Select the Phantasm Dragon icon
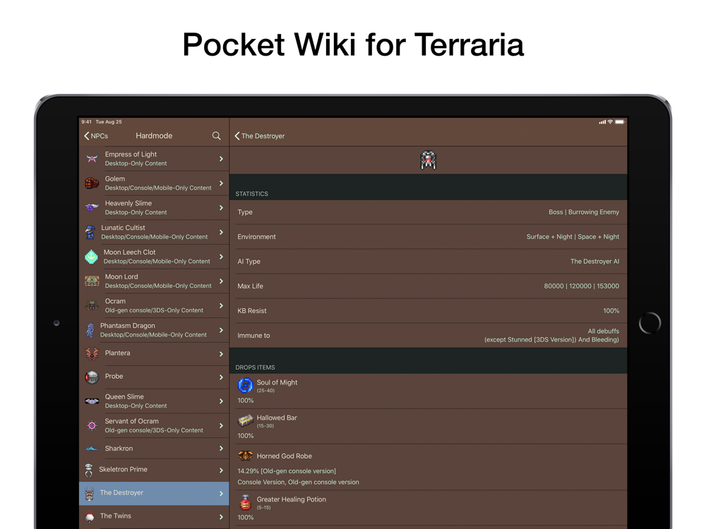Screen dimensions: 706x529 (90, 330)
